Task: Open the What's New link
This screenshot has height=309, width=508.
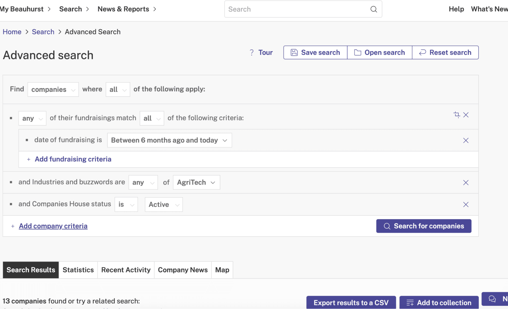Action: (x=489, y=9)
